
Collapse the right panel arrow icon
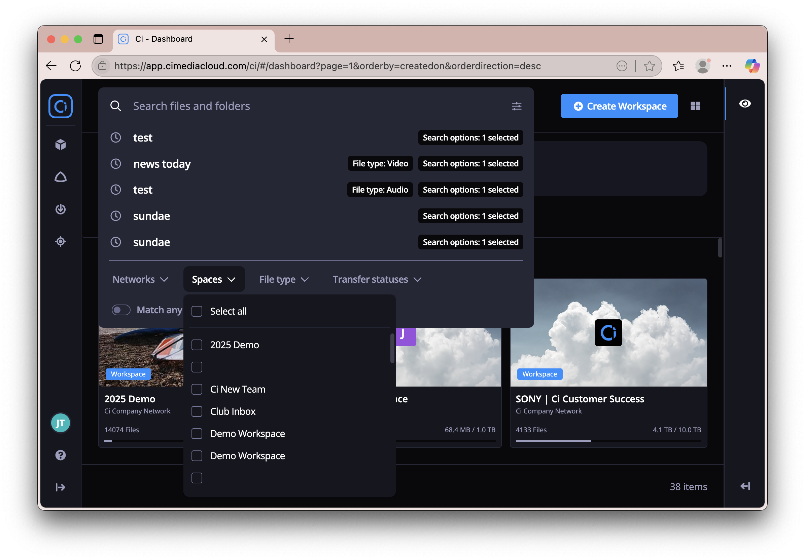point(745,486)
